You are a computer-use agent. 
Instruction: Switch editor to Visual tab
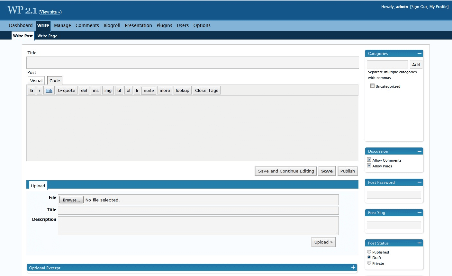(36, 81)
